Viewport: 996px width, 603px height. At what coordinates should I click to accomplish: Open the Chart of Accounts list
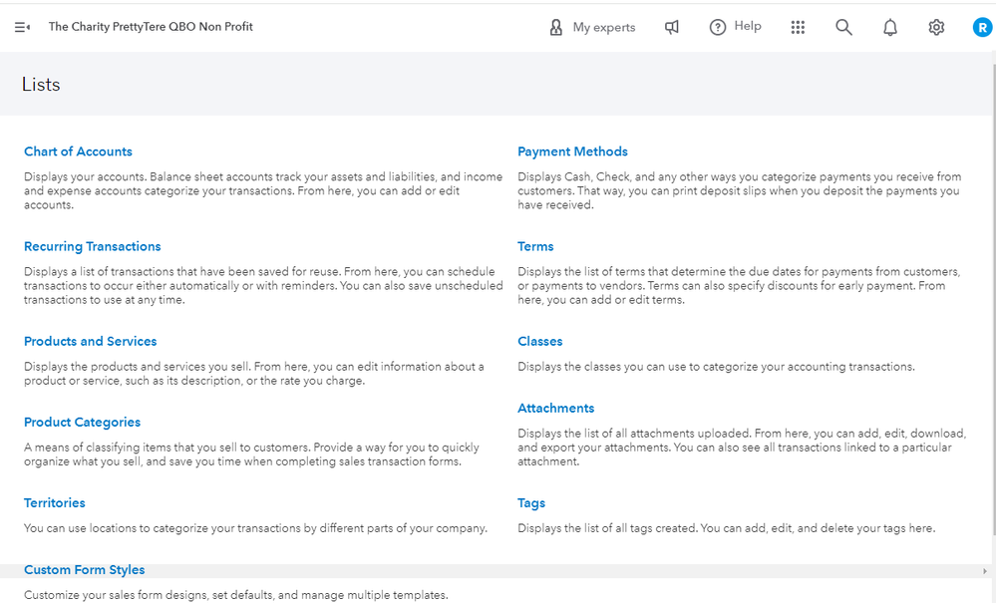78,151
